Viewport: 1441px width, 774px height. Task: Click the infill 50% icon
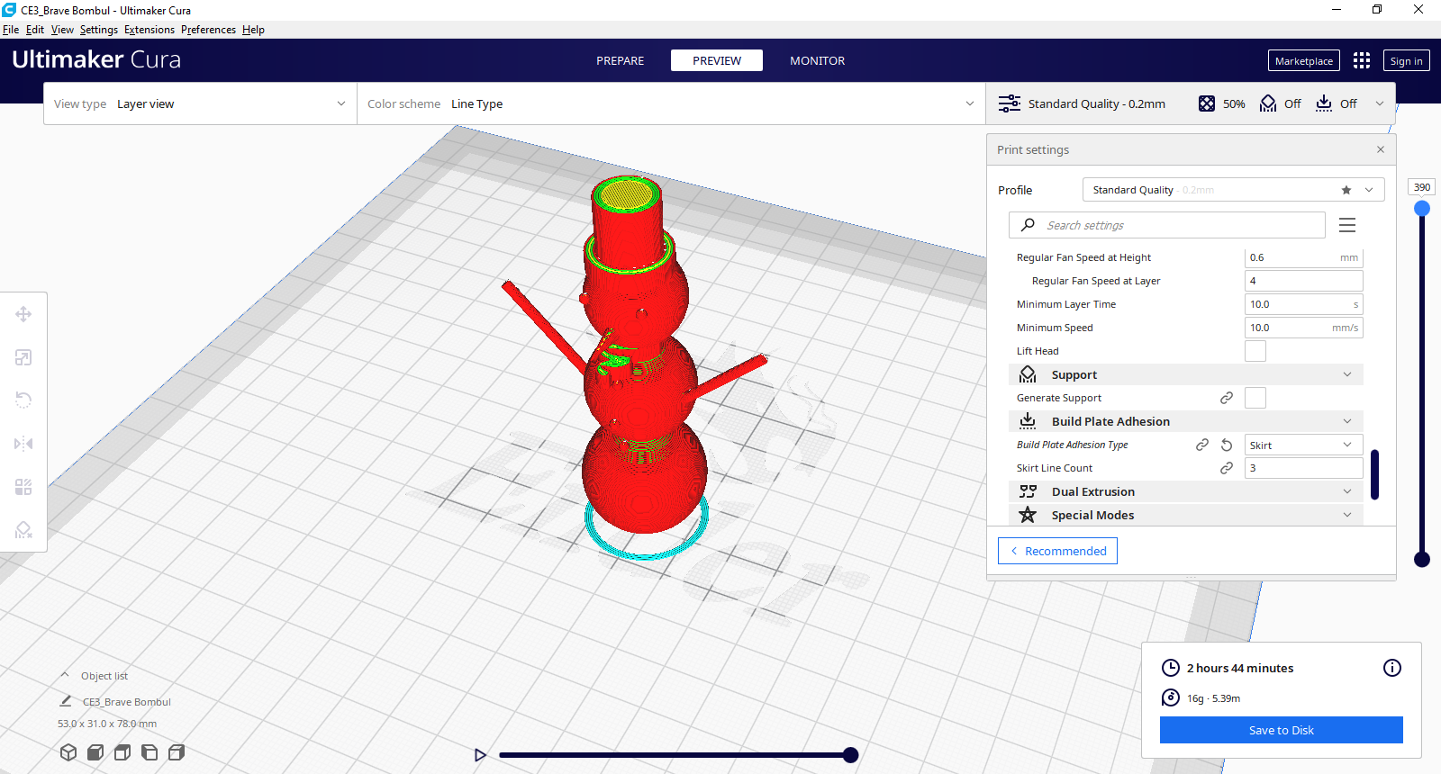click(x=1207, y=103)
